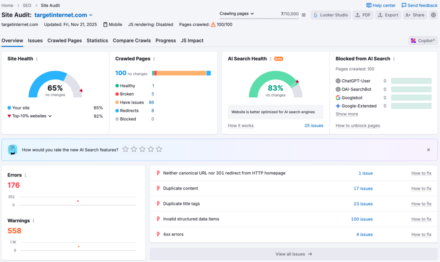Click Show more under blocked bots
The image size is (440, 262).
[x=347, y=114]
